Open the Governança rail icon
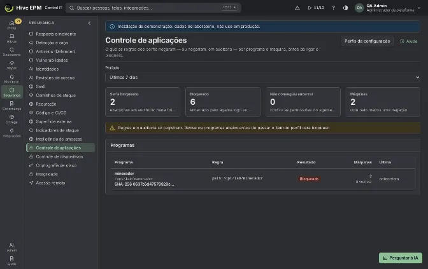428x269 pixels. tap(11, 106)
